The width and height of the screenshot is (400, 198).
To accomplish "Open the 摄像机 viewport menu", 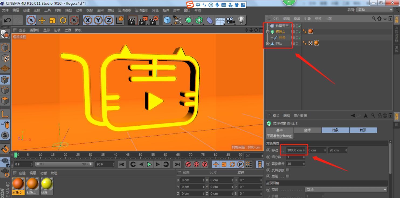I will point(35,30).
